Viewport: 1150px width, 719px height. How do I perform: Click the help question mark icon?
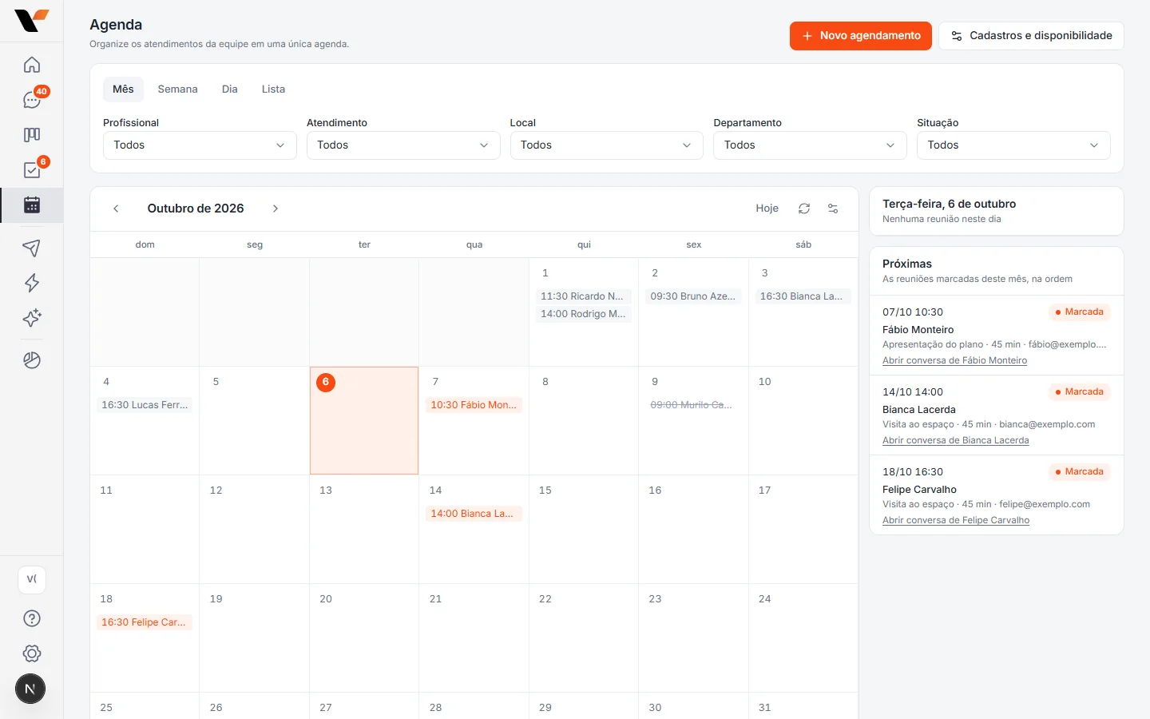pyautogui.click(x=32, y=618)
